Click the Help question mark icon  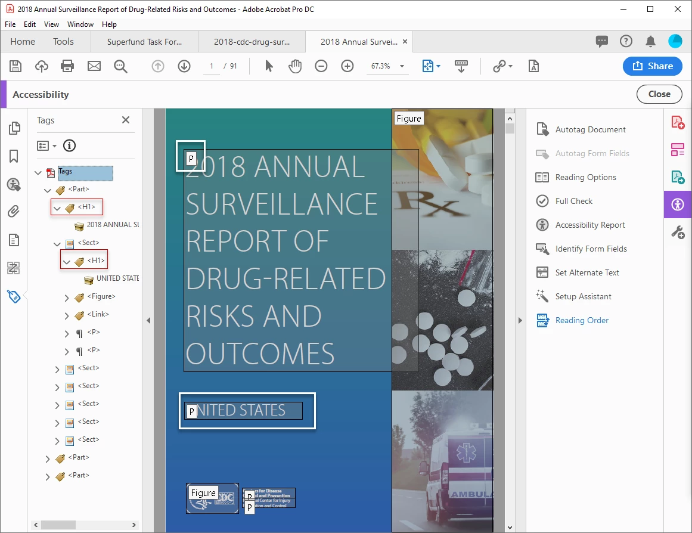626,42
